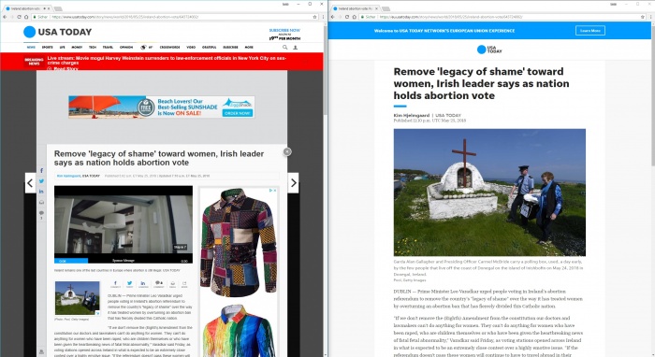Image resolution: width=655 pixels, height=357 pixels.
Task: Open CROSSWORDS in the nav bar
Action: [169, 47]
